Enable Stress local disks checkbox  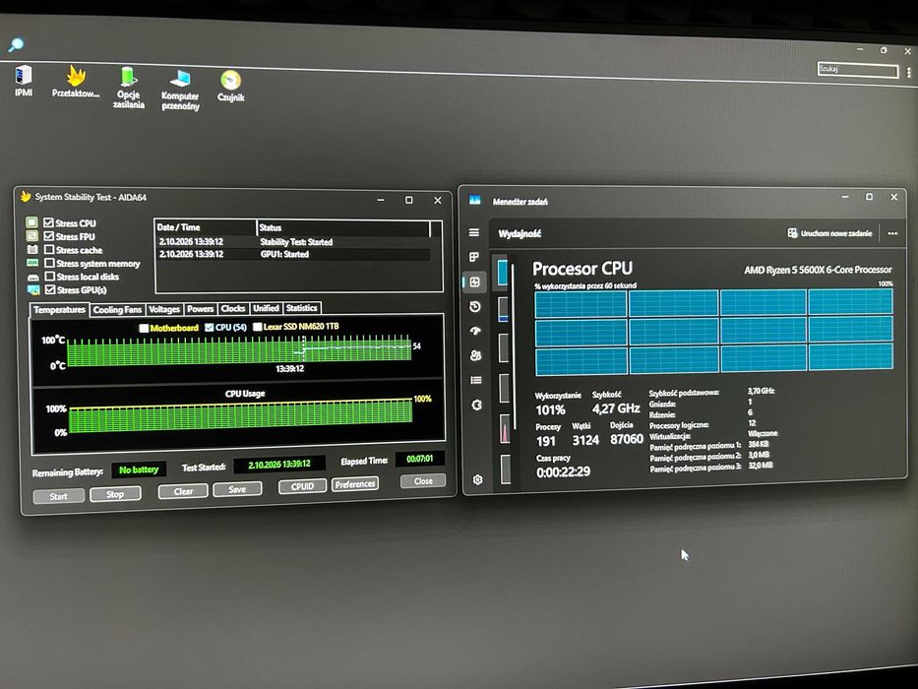point(50,276)
